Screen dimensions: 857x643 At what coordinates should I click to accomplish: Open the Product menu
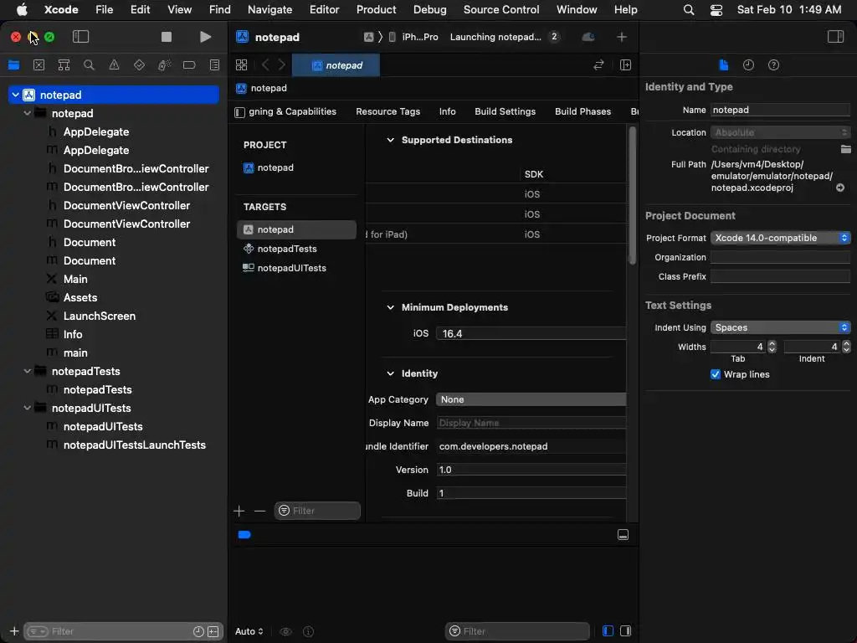pyautogui.click(x=376, y=9)
